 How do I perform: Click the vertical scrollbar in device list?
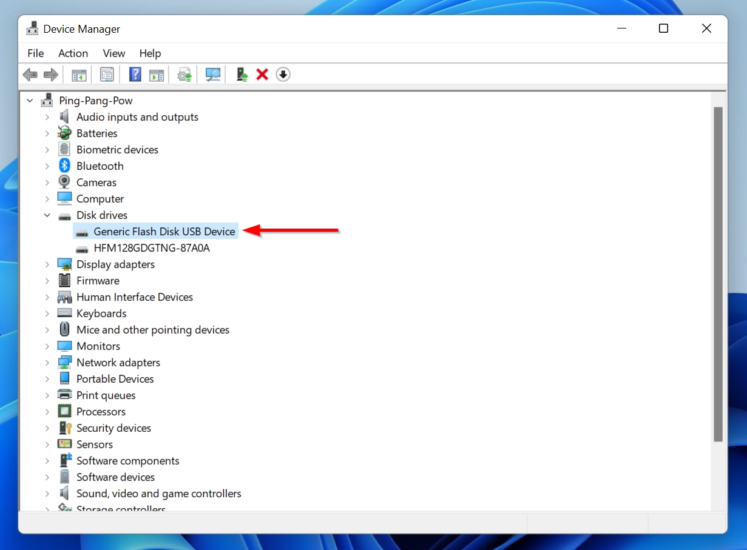pos(718,273)
